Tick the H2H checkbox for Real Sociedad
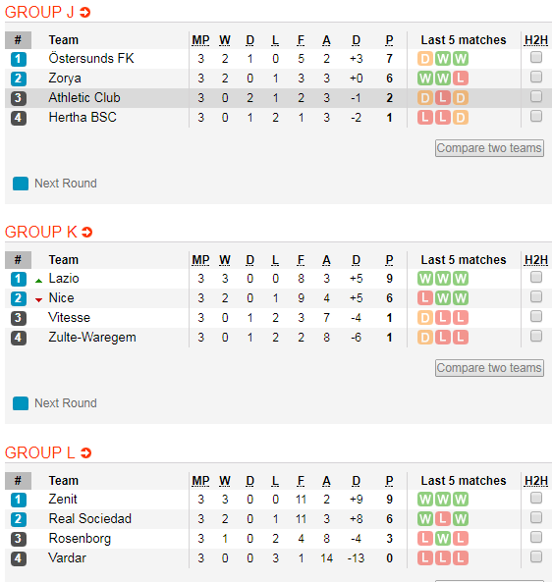This screenshot has width=553, height=582. tap(536, 517)
